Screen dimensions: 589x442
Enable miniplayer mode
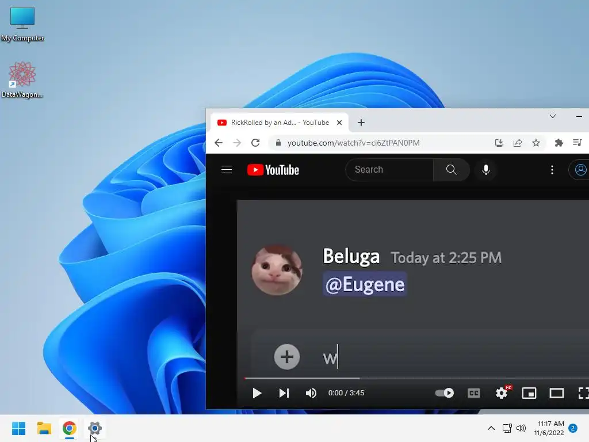[529, 393]
